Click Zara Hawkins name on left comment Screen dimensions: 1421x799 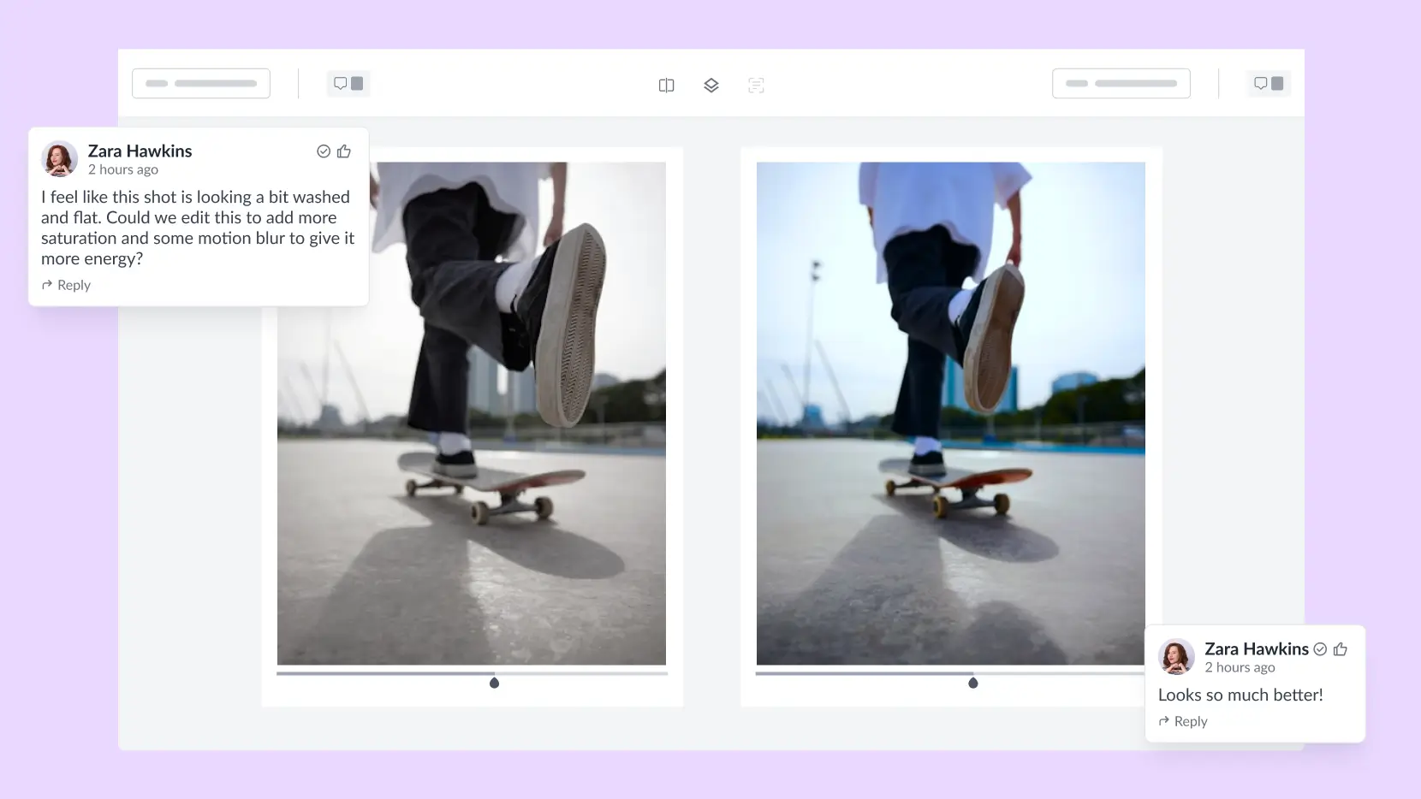coord(140,151)
